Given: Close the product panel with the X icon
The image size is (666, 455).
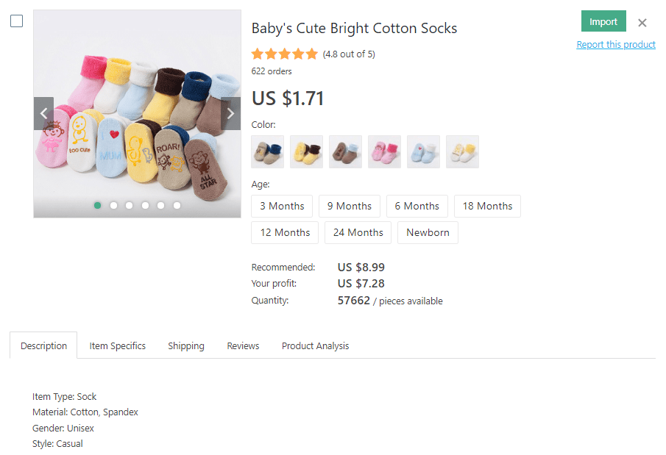Looking at the screenshot, I should pyautogui.click(x=642, y=23).
